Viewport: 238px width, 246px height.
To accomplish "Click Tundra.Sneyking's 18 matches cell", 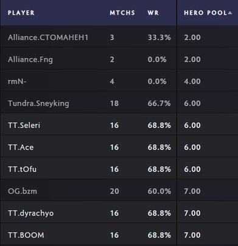I will click(x=114, y=103).
